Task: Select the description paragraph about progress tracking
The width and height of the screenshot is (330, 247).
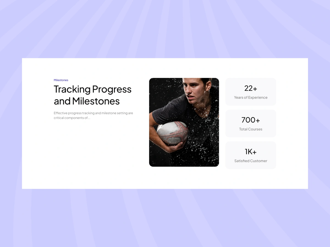Action: (93, 116)
